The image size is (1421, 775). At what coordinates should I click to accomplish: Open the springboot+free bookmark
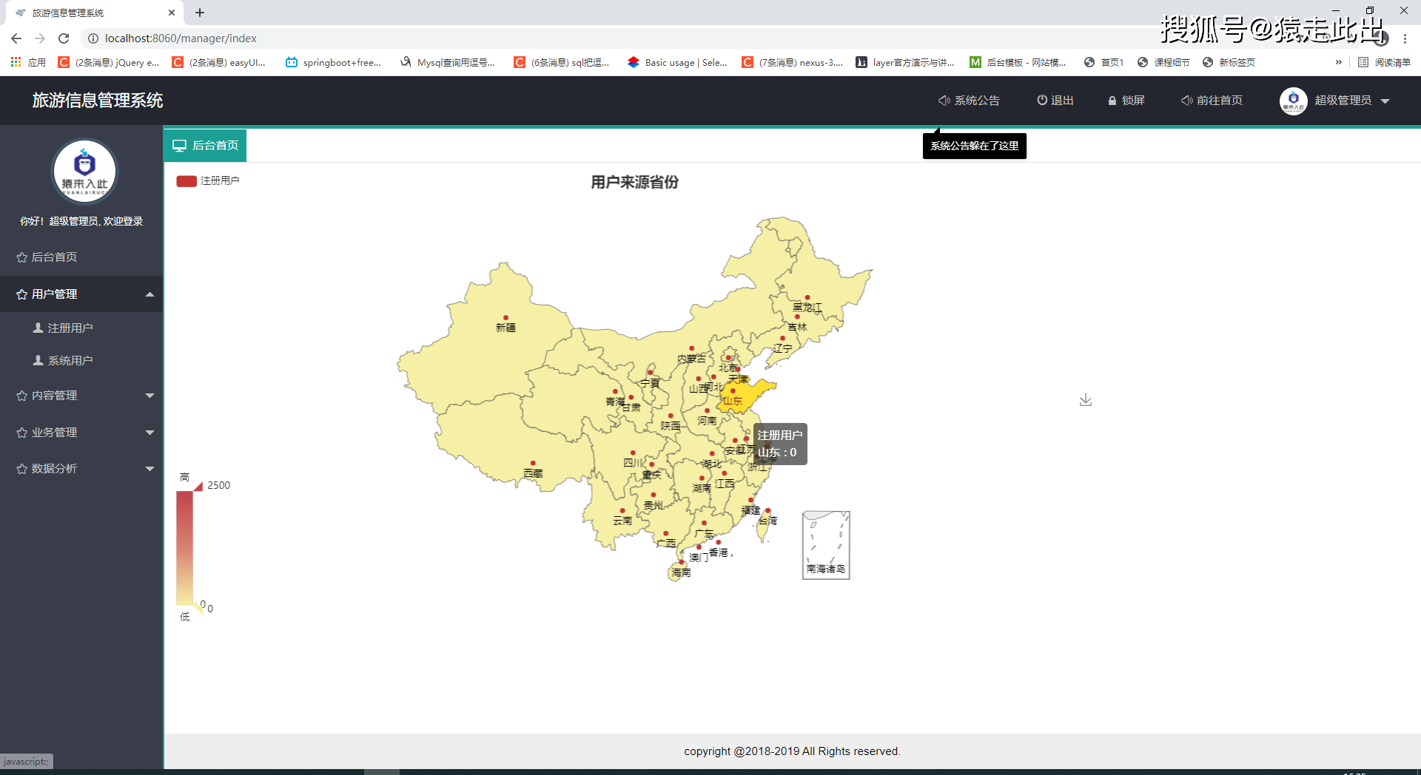(334, 63)
